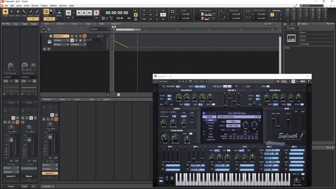Open the Project menu
Screen dimensions: 336x189
(x=44, y=6)
